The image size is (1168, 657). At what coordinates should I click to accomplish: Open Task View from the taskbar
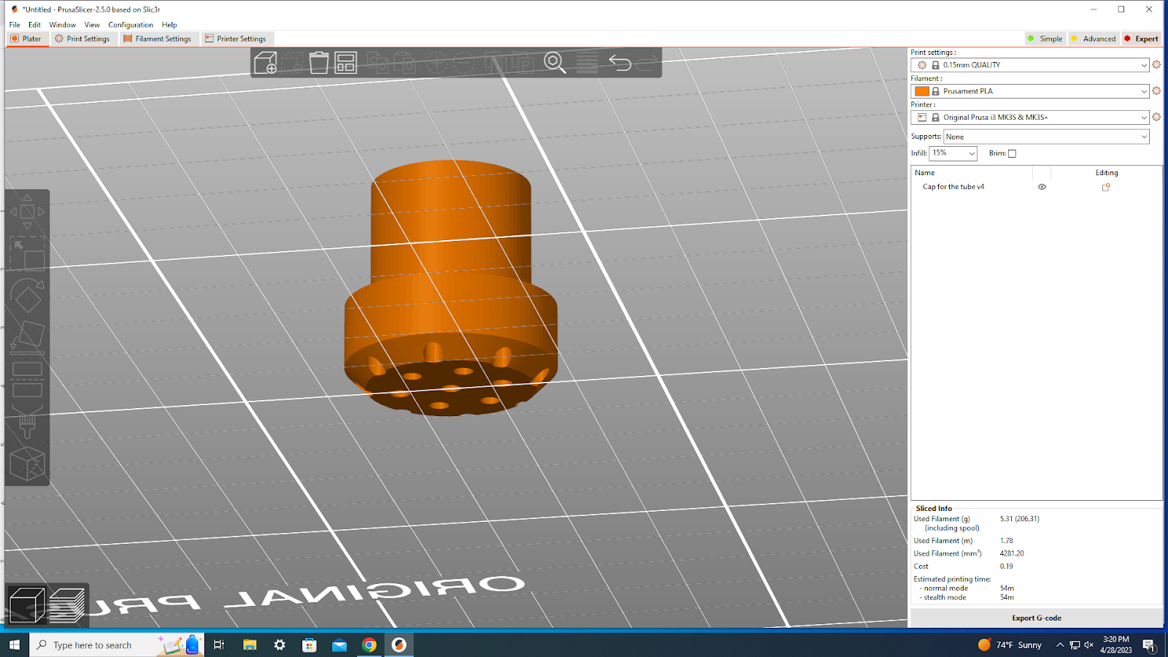point(219,645)
